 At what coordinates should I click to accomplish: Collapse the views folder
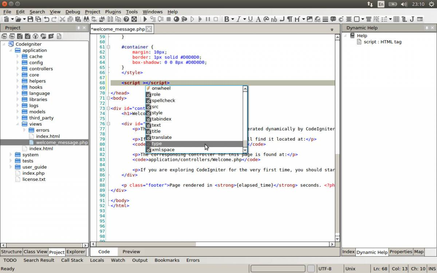click(17, 124)
